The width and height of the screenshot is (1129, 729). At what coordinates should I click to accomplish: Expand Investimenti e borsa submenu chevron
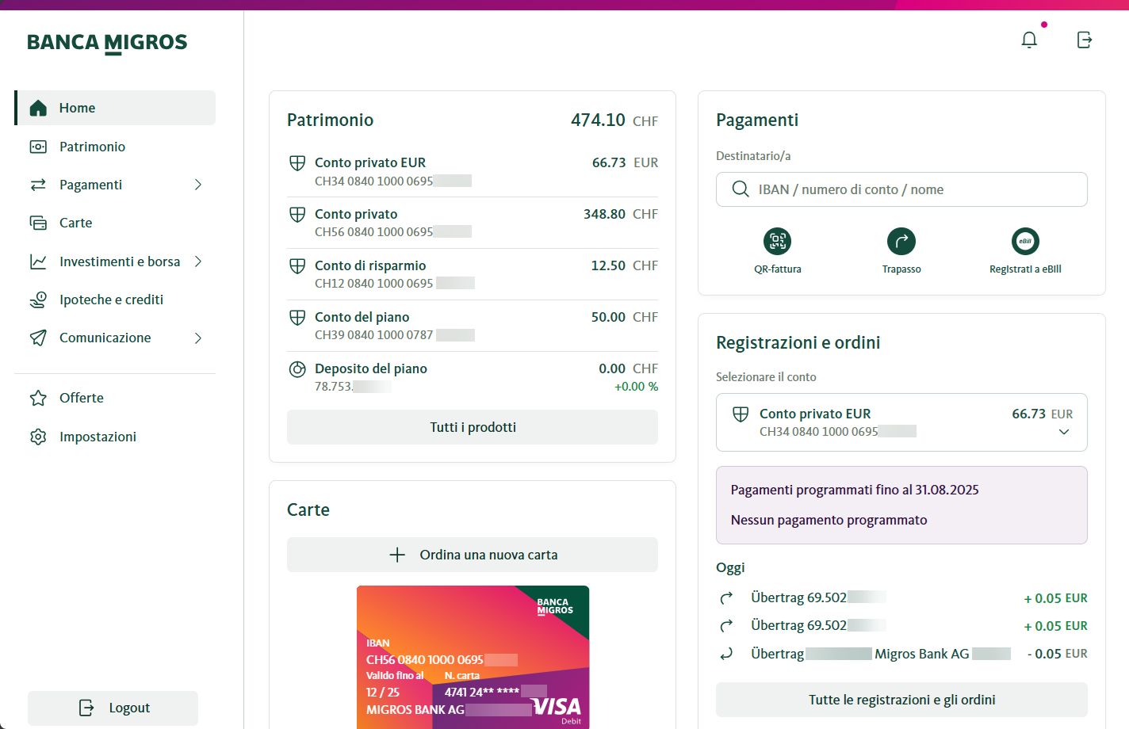point(198,261)
